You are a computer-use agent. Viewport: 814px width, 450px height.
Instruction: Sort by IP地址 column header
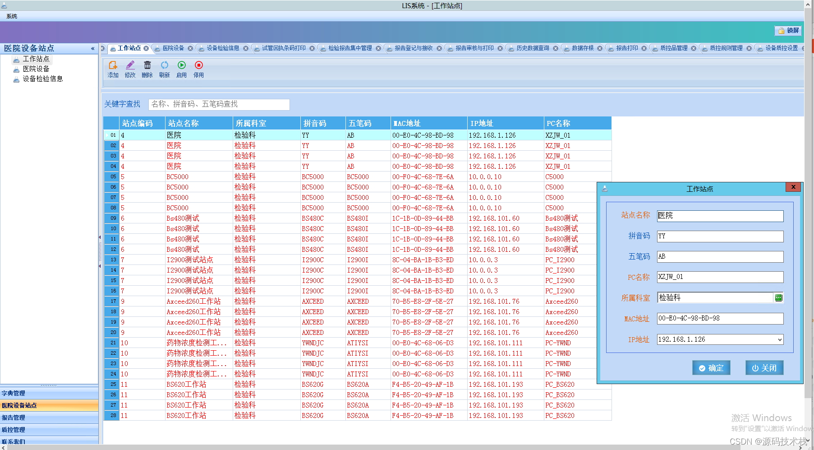[x=506, y=123]
